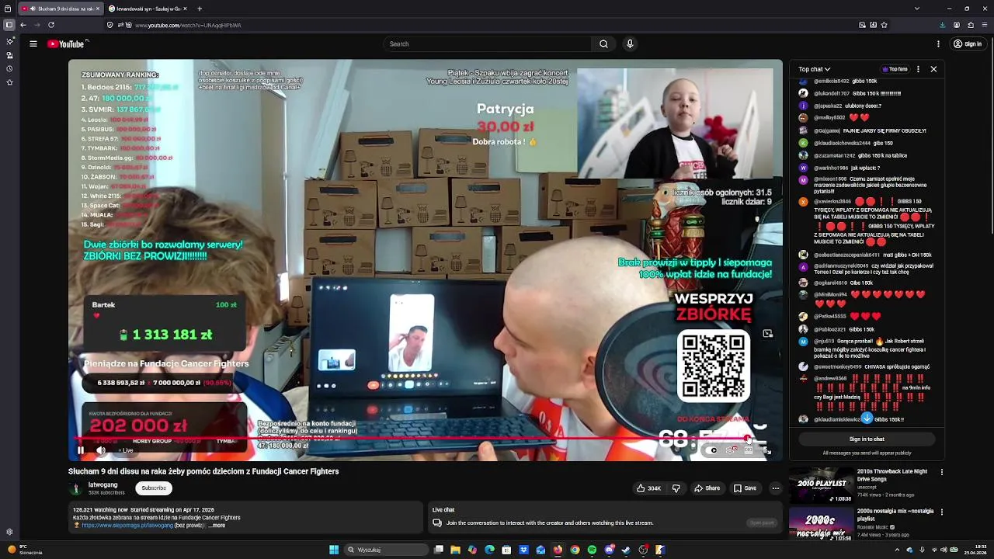The height and width of the screenshot is (559, 994).
Task: Share this video
Action: (707, 488)
